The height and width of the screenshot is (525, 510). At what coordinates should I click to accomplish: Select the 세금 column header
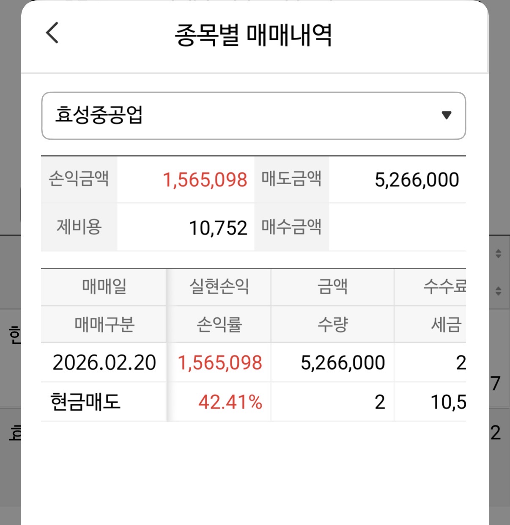[445, 324]
